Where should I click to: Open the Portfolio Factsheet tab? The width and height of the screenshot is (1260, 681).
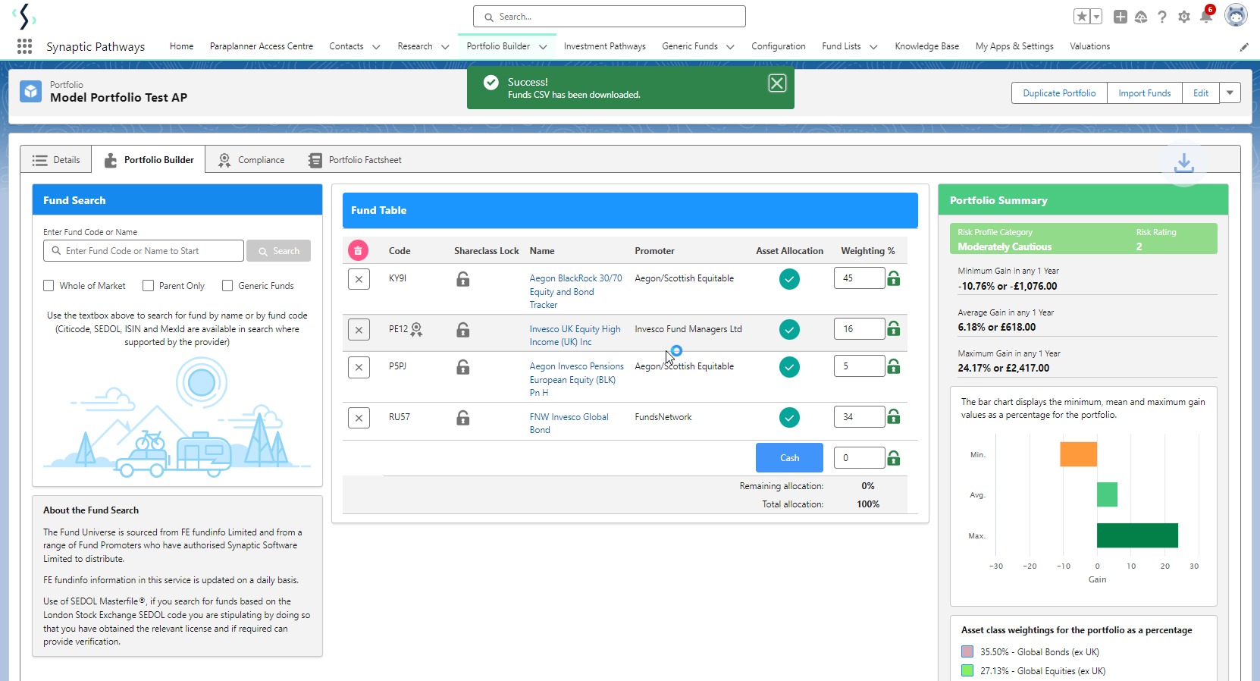(x=355, y=160)
